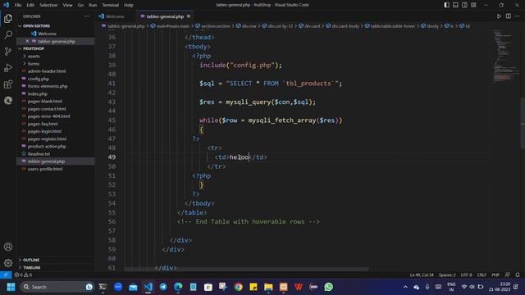This screenshot has width=525, height=295.
Task: Open errors and warnings in status bar
Action: click(x=23, y=275)
